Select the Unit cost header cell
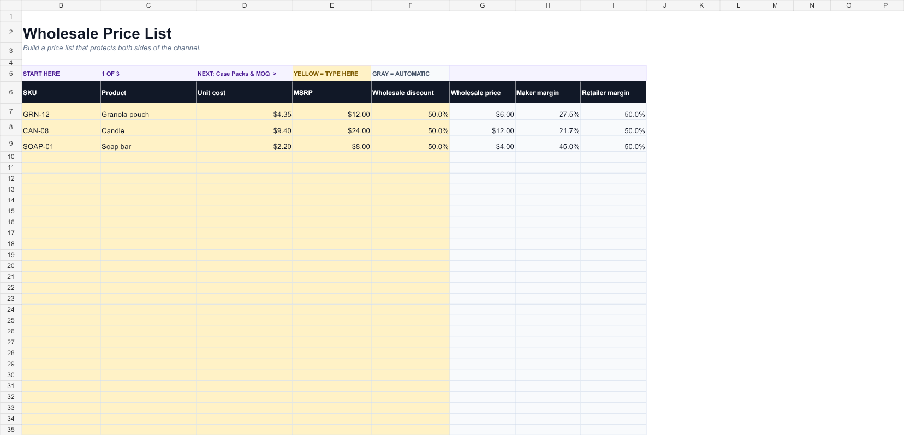This screenshot has width=904, height=435. pyautogui.click(x=245, y=92)
